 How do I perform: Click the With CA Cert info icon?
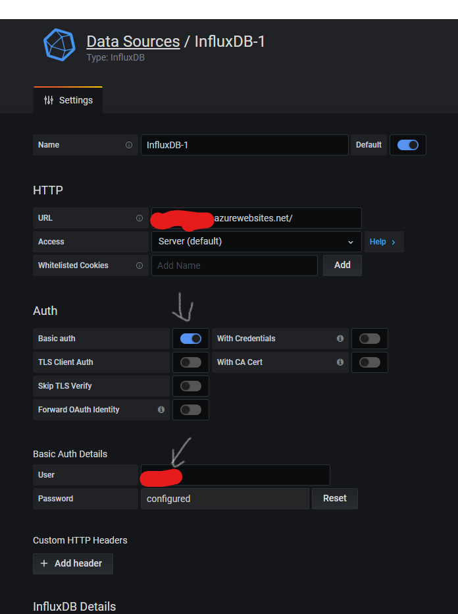point(340,362)
